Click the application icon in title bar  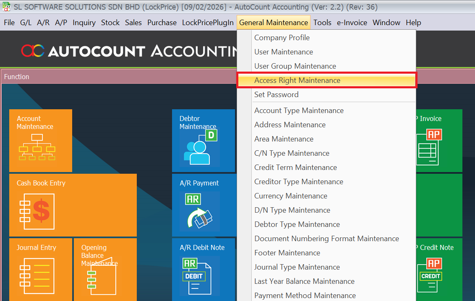point(6,7)
